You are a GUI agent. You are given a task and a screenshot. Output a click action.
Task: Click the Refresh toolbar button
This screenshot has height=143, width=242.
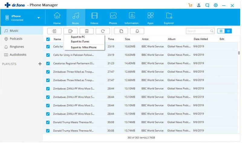pos(103,31)
